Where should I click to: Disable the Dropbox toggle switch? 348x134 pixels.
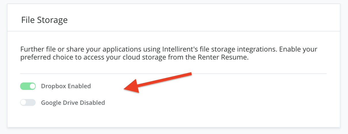tap(28, 86)
